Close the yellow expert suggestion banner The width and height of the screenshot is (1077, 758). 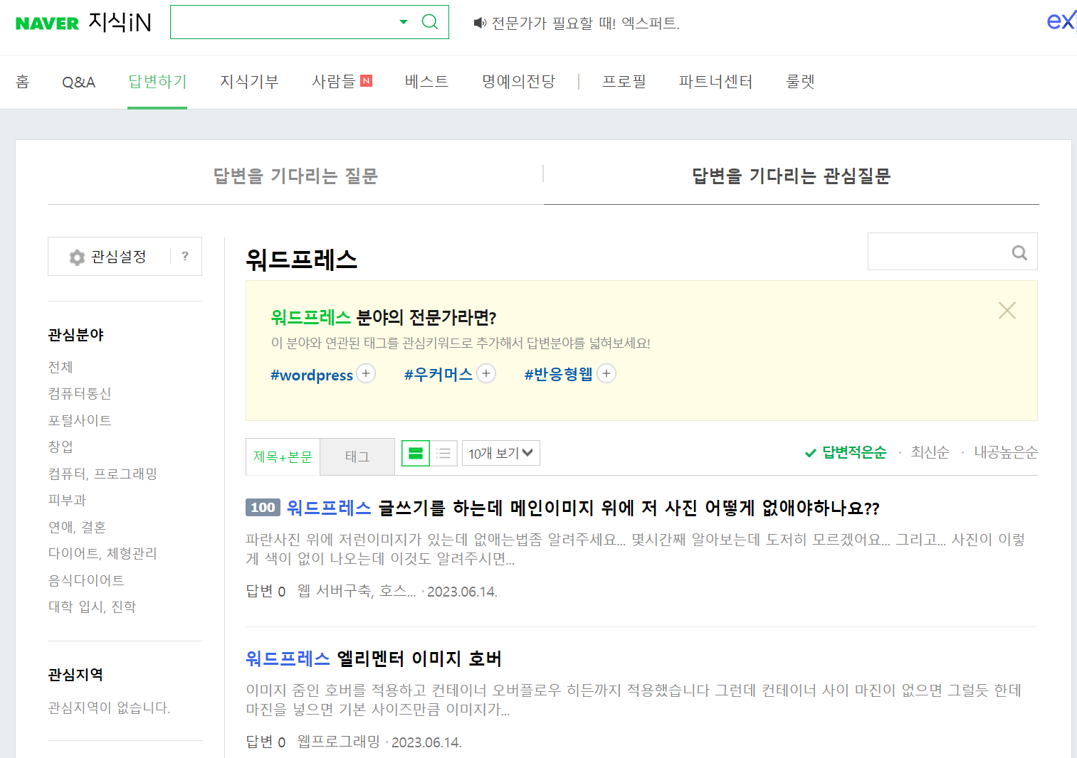pos(1007,310)
